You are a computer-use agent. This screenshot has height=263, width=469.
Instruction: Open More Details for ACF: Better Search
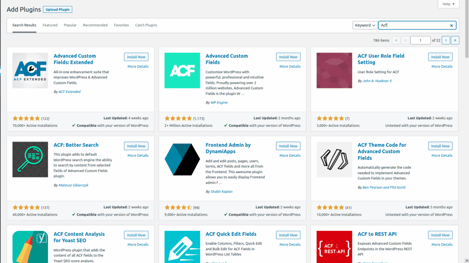click(x=138, y=155)
